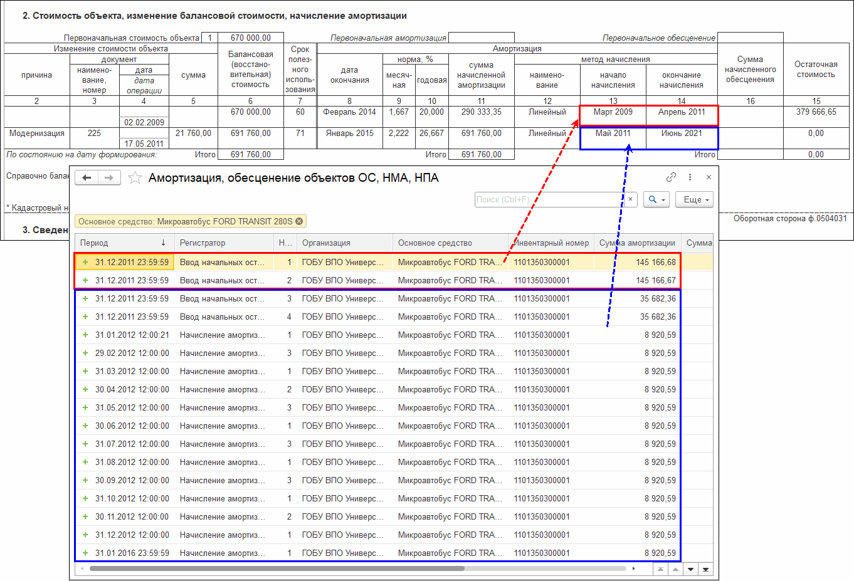Close the Амортизация, обесценение dialog
This screenshot has width=854, height=581.
pos(709,177)
